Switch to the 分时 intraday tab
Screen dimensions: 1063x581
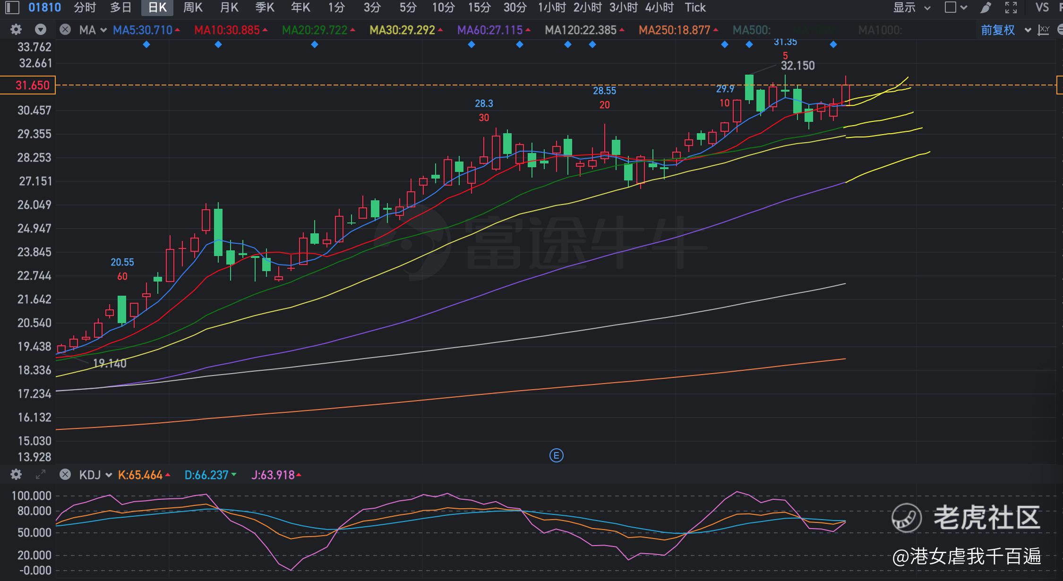[x=85, y=8]
